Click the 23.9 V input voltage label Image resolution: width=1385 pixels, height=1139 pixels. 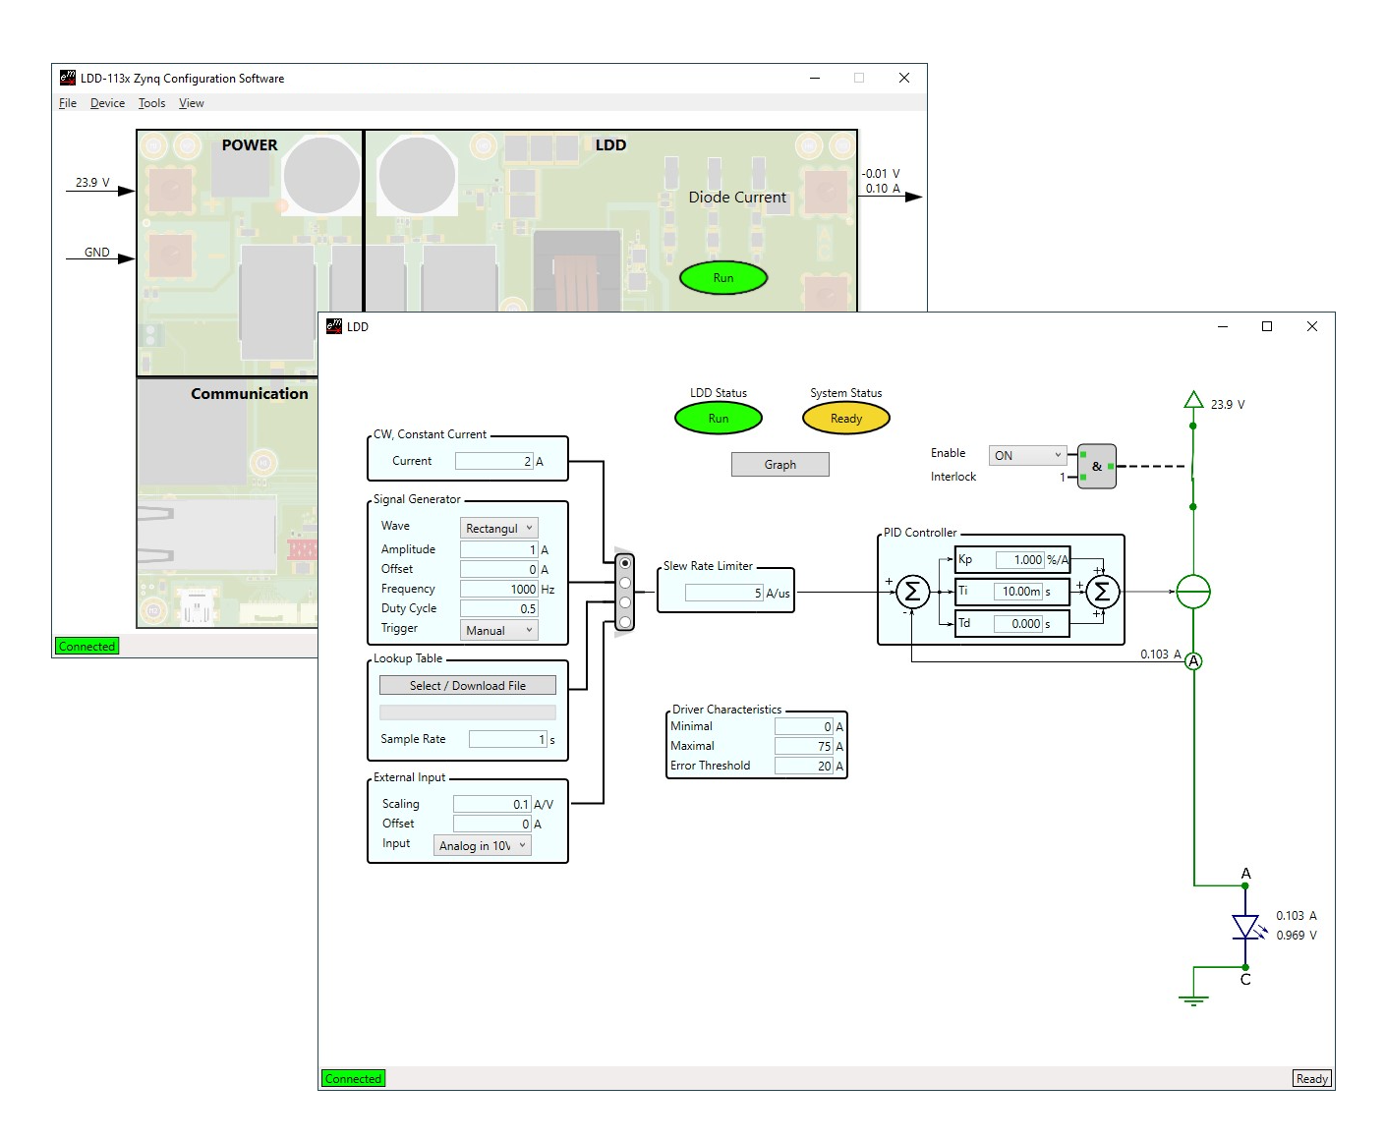[x=92, y=183]
